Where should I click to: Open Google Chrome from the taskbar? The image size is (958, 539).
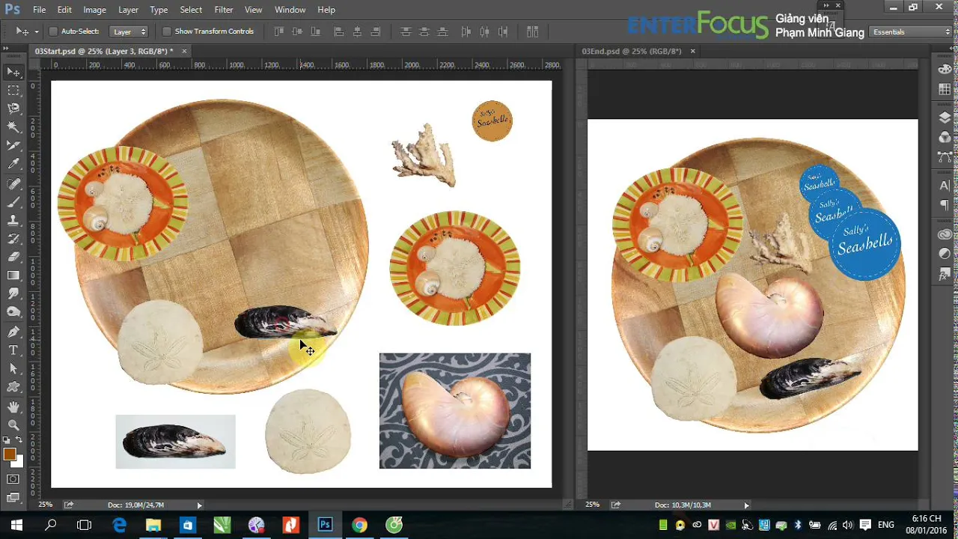pos(359,525)
